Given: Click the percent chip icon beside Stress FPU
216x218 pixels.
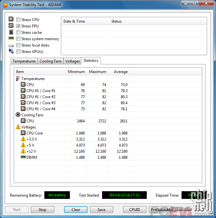Looking at the screenshot, I should coord(11,25).
